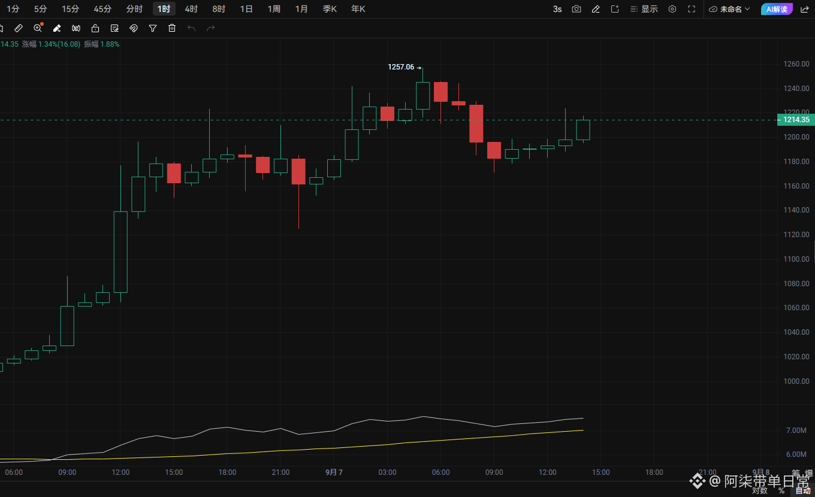Viewport: 815px width, 497px height.
Task: Open the 3s refresh interval selector
Action: click(x=557, y=9)
